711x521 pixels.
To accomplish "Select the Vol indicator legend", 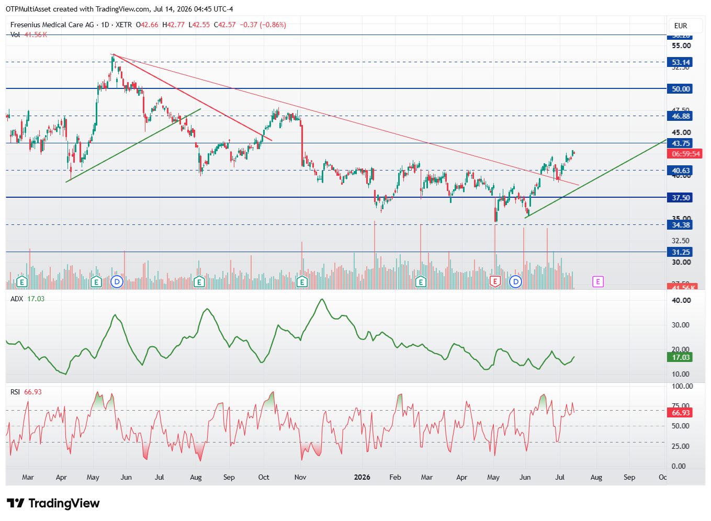I will [x=15, y=35].
